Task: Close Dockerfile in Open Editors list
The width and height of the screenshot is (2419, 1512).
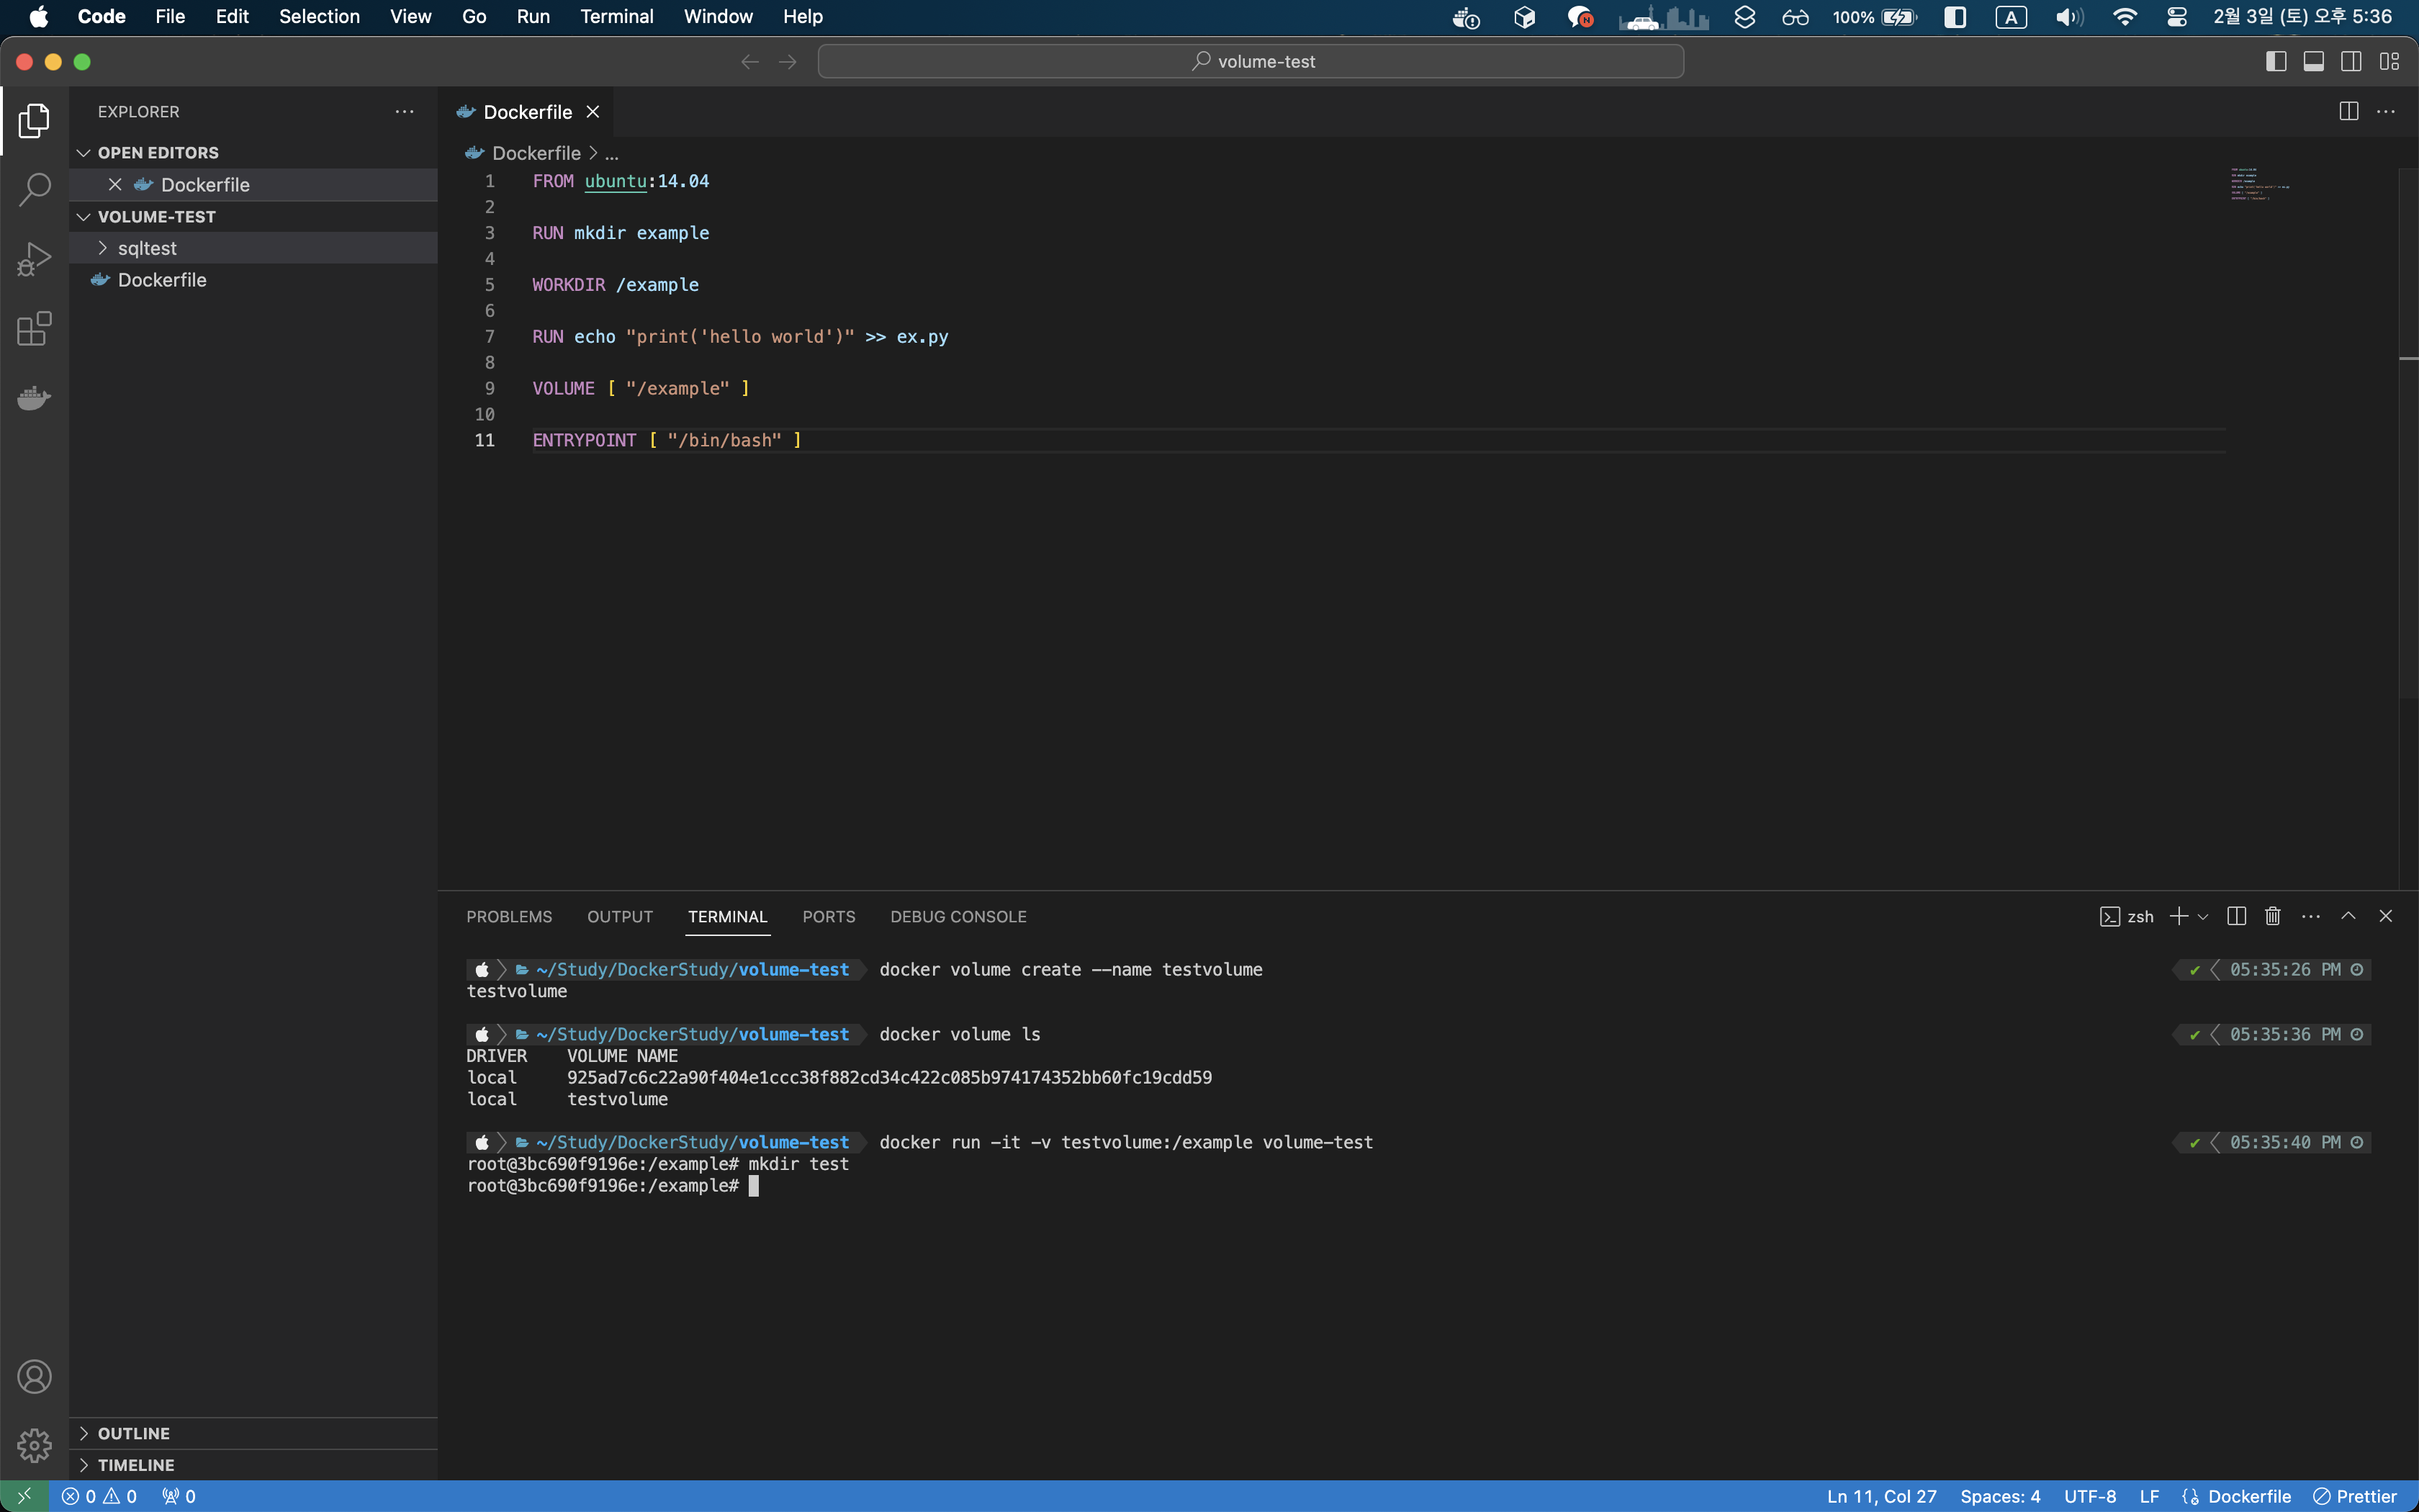Action: [115, 185]
